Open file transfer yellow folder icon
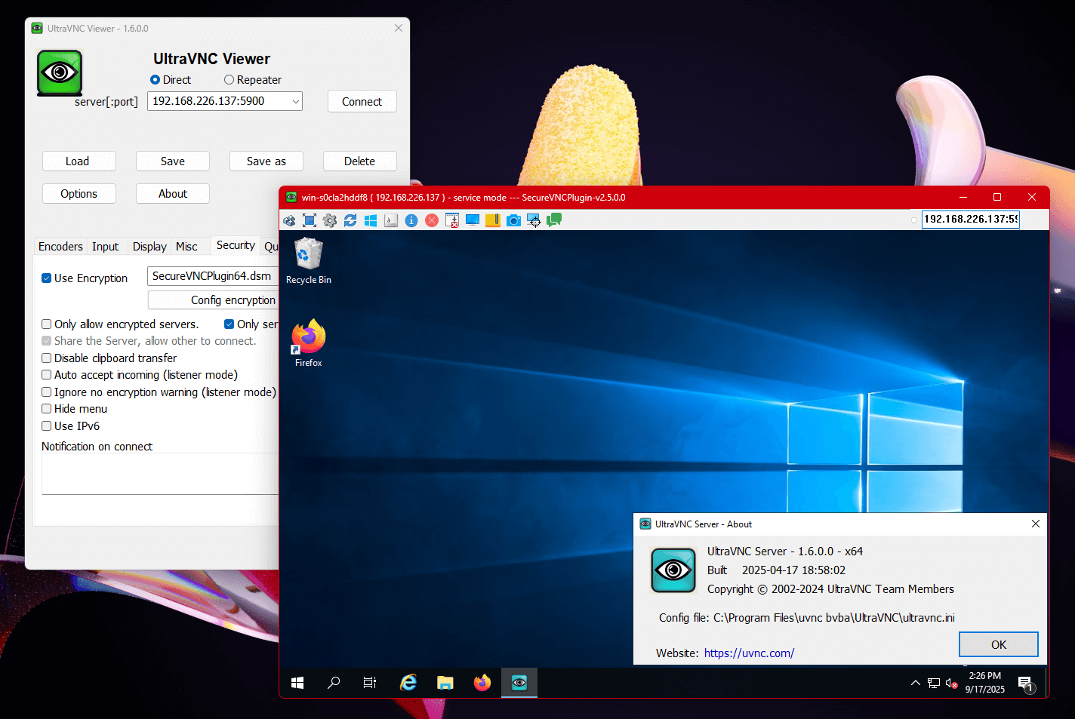Viewport: 1075px width, 719px height. (x=493, y=220)
